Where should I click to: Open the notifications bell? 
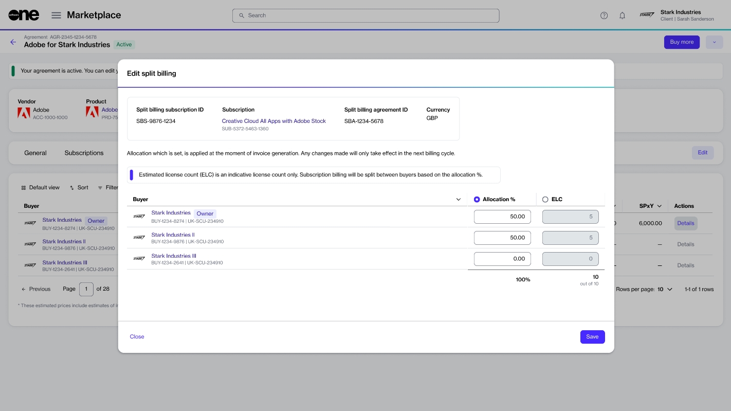pyautogui.click(x=622, y=15)
